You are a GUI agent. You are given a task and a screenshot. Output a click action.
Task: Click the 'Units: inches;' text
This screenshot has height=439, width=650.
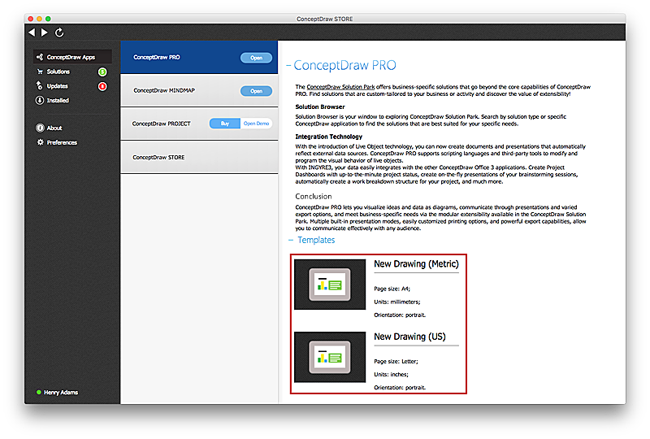click(x=391, y=374)
